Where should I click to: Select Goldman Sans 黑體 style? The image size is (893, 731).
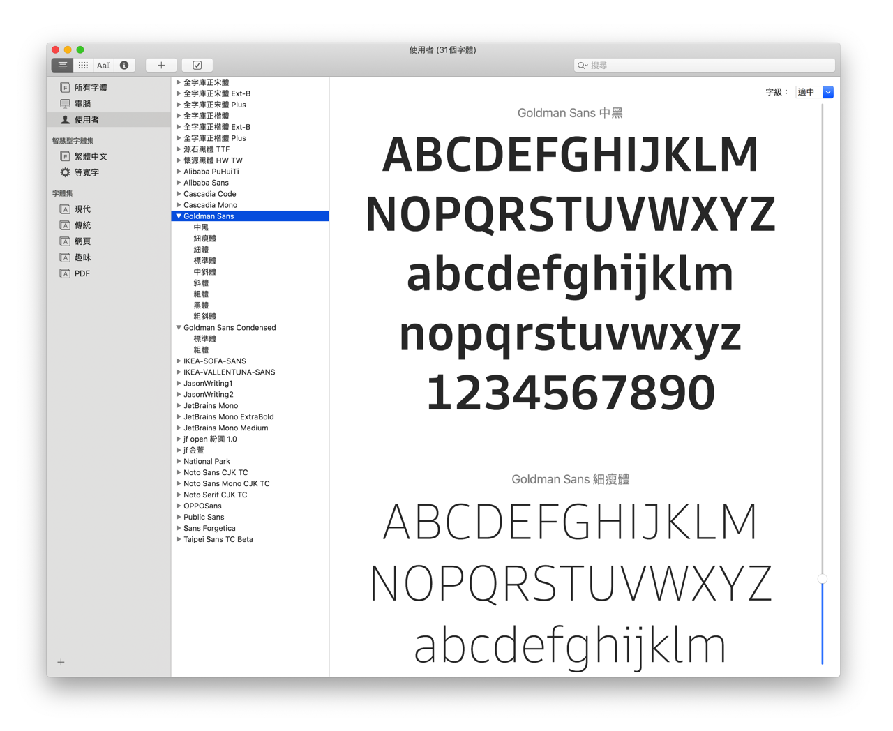click(x=250, y=306)
